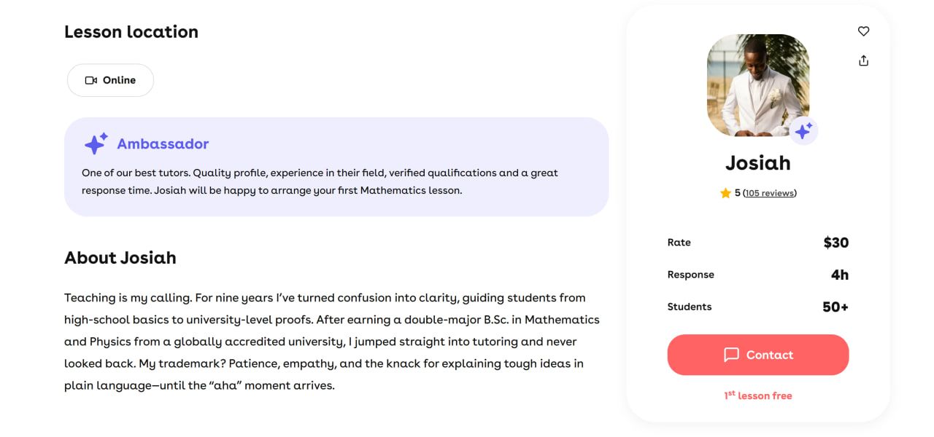The width and height of the screenshot is (934, 437).
Task: Click the Ambassador description paragraph
Action: click(320, 181)
